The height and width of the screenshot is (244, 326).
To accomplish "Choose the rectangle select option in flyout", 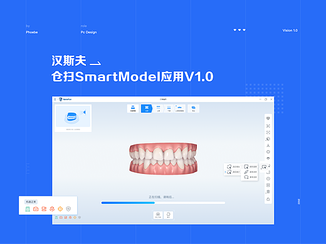I will pos(250,166).
